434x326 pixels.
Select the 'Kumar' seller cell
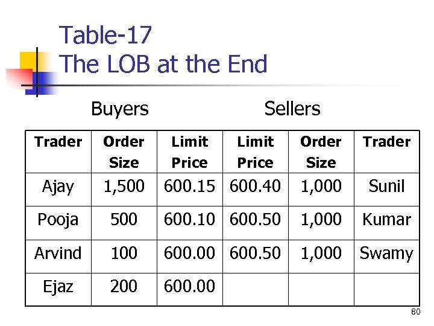coord(386,220)
